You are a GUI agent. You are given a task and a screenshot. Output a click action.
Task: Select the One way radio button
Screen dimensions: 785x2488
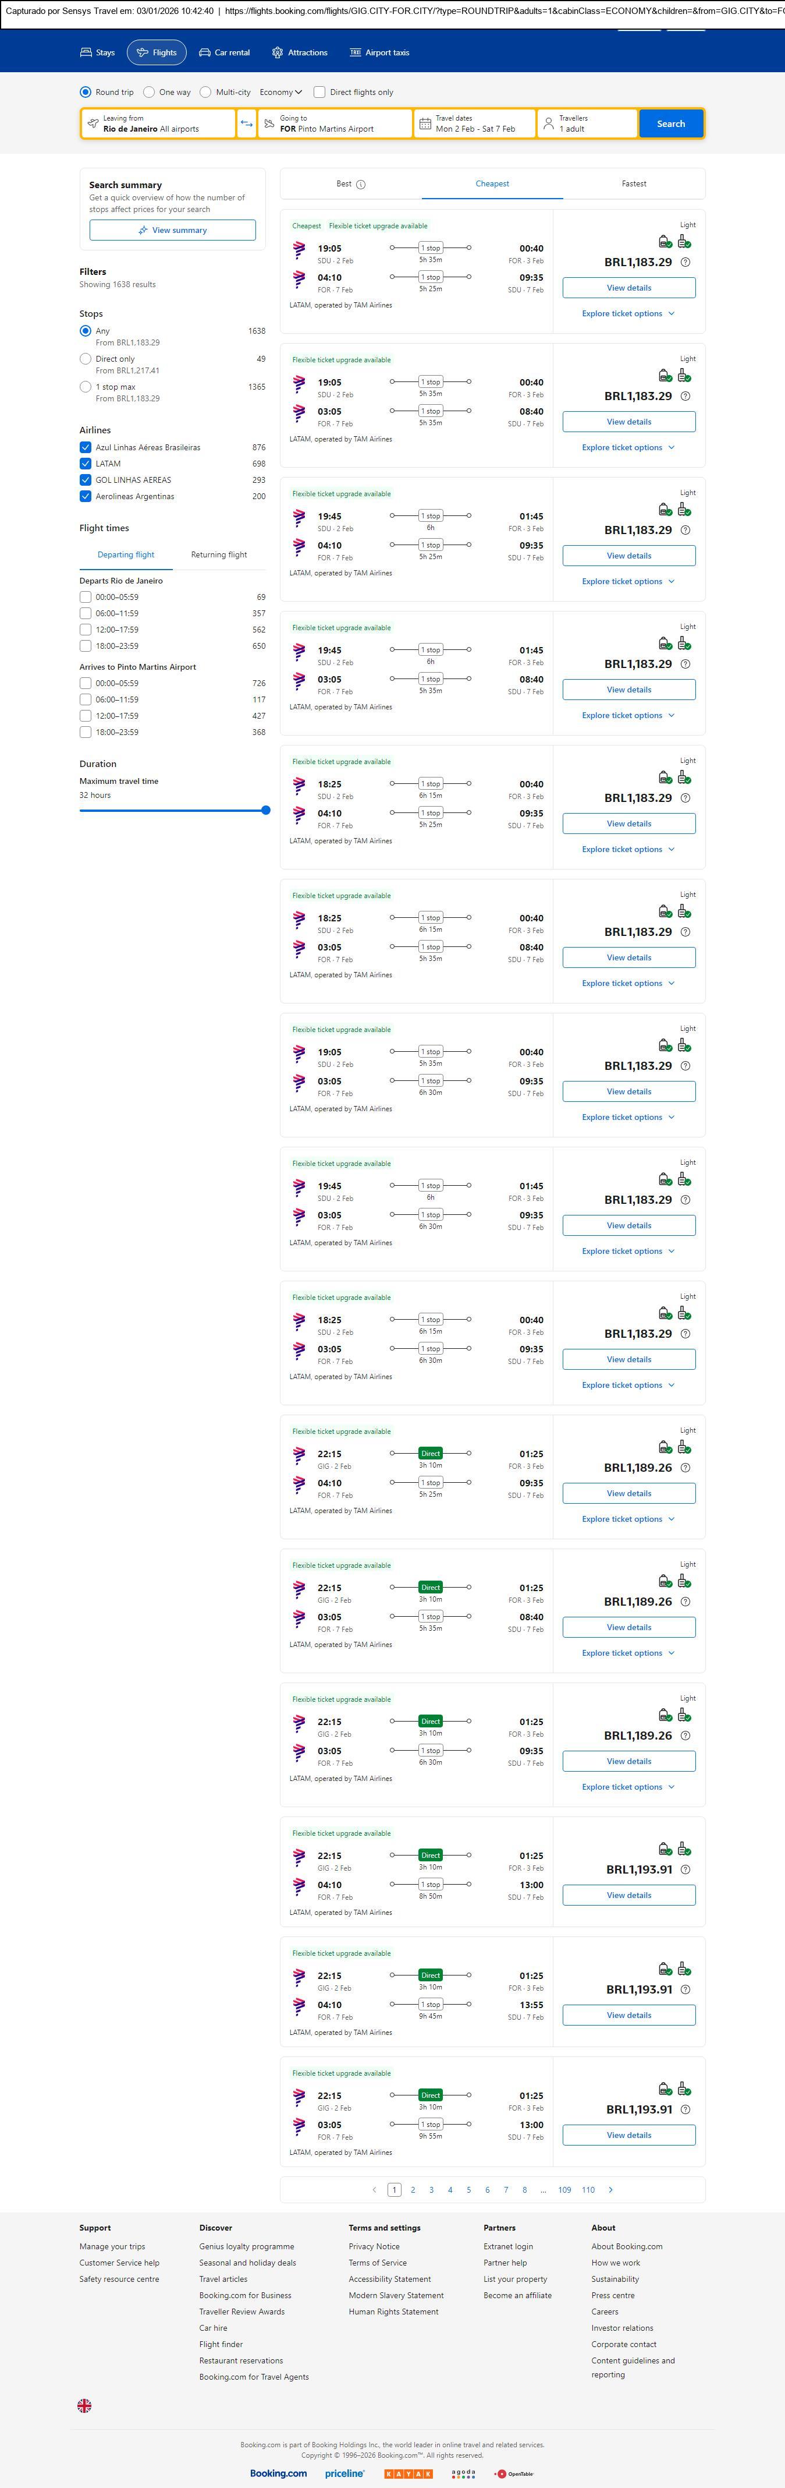pyautogui.click(x=149, y=93)
